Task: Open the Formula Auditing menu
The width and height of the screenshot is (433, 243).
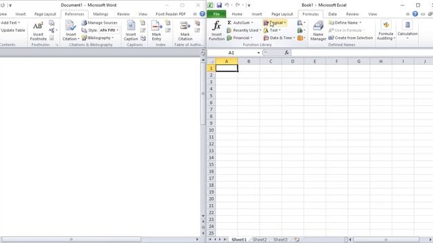Action: tap(386, 30)
